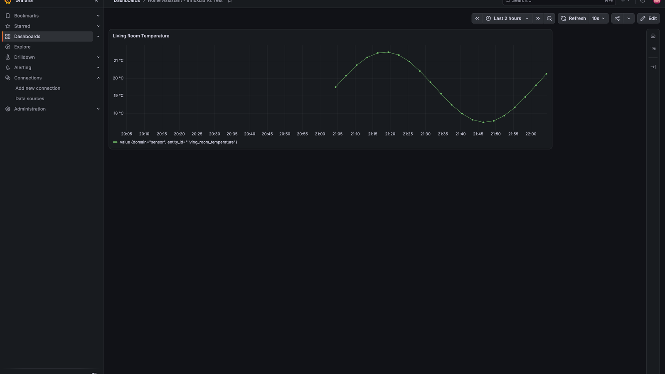Click the share dashboard icon
The height and width of the screenshot is (374, 665).
[617, 18]
